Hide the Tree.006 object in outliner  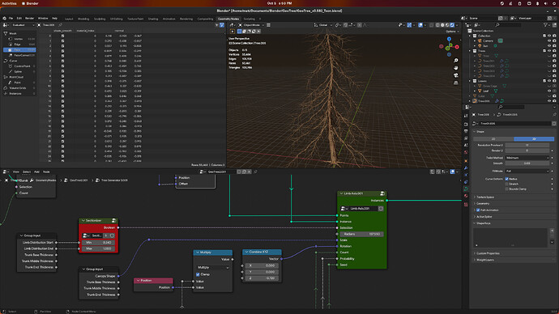click(x=549, y=101)
